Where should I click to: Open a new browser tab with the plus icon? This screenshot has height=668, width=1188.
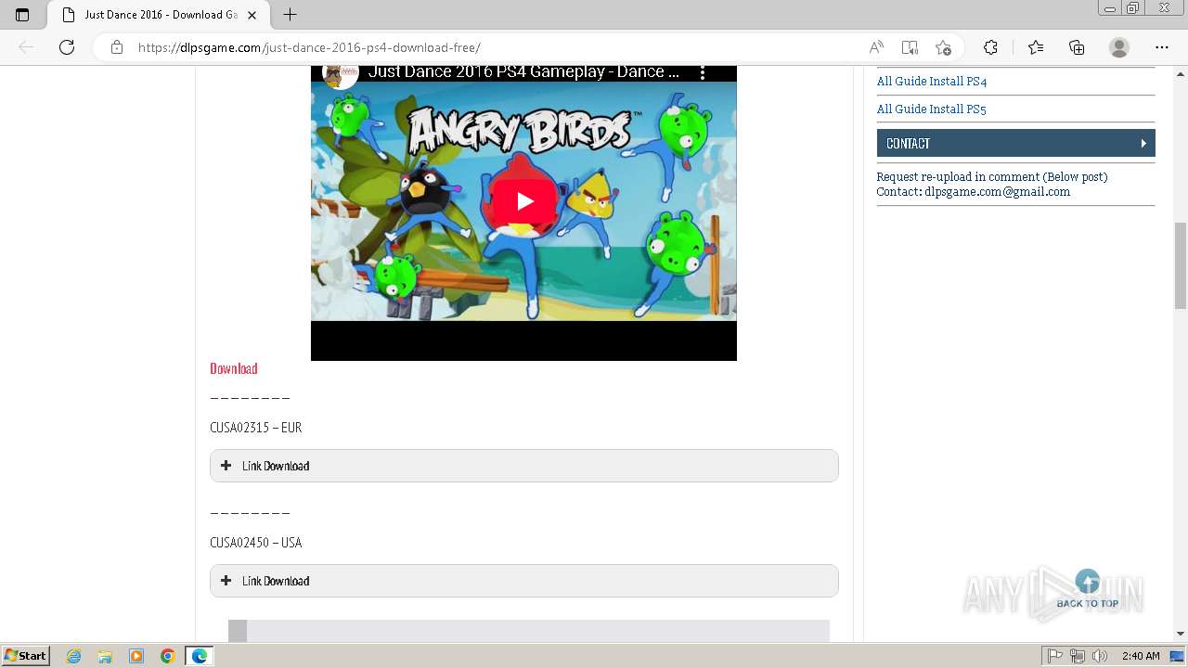290,15
